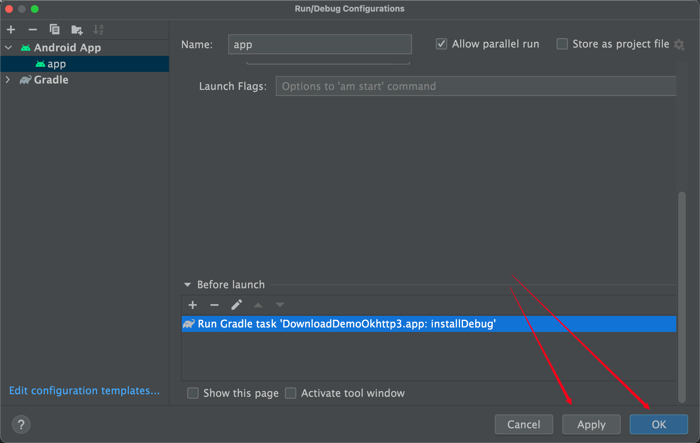The width and height of the screenshot is (700, 443).
Task: Toggle Allow parallel run checkbox
Action: coord(442,44)
